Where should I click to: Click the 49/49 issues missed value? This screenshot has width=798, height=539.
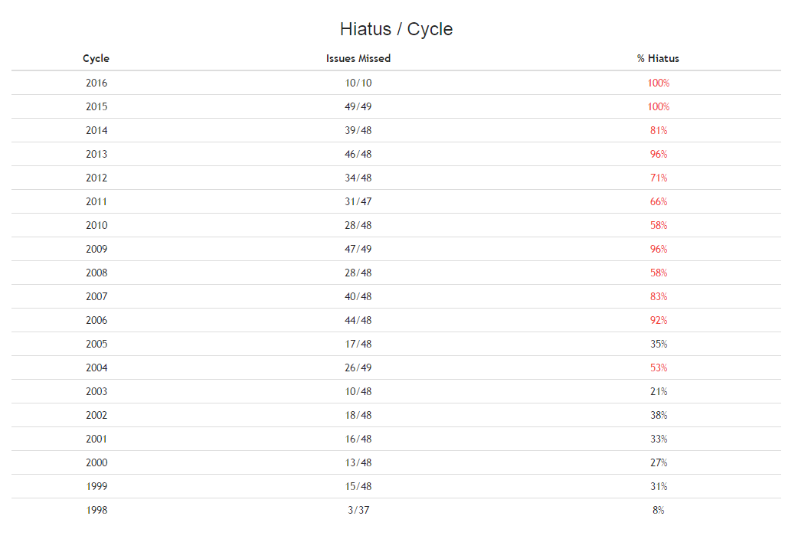[x=358, y=107]
